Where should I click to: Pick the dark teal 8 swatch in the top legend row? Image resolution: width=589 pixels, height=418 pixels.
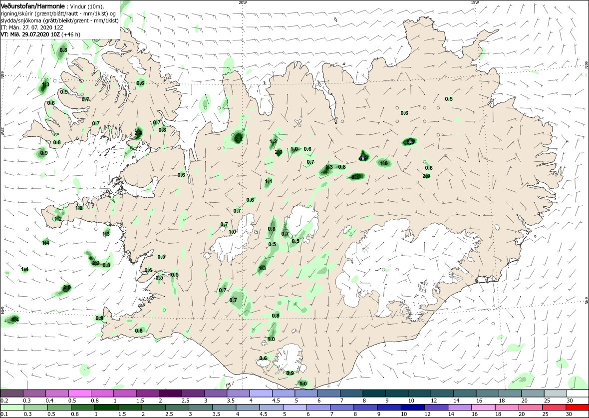(x=374, y=393)
